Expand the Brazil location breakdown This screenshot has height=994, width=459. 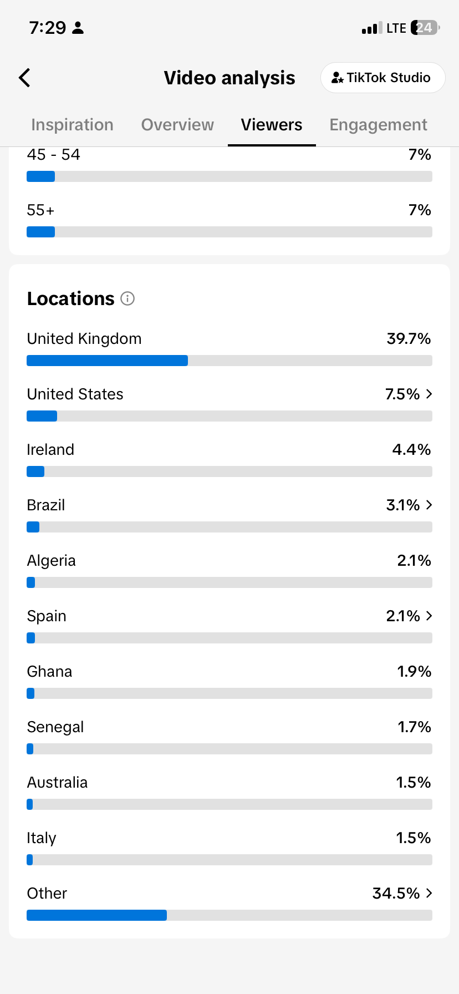coord(429,505)
